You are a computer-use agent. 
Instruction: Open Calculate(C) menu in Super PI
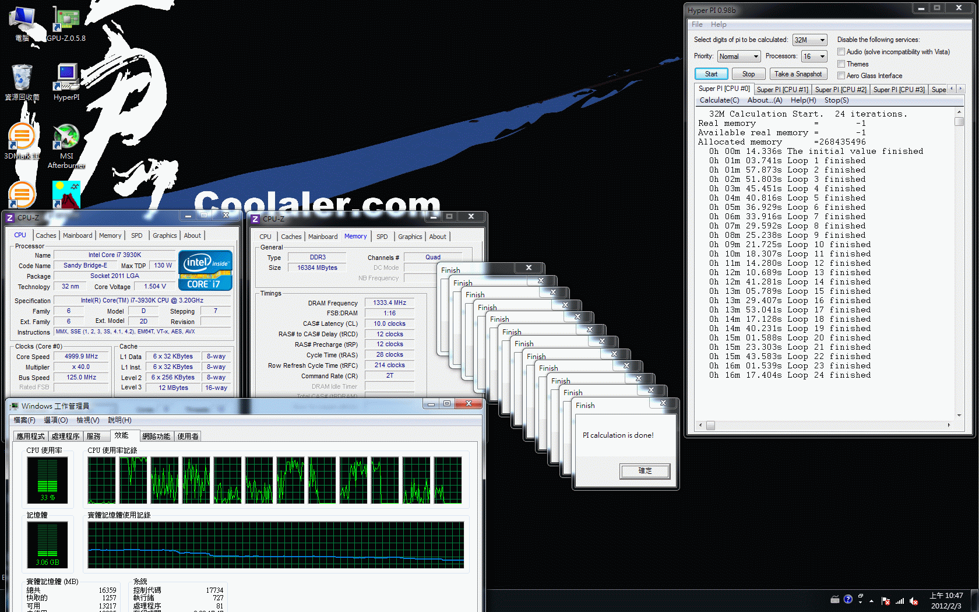[x=719, y=100]
